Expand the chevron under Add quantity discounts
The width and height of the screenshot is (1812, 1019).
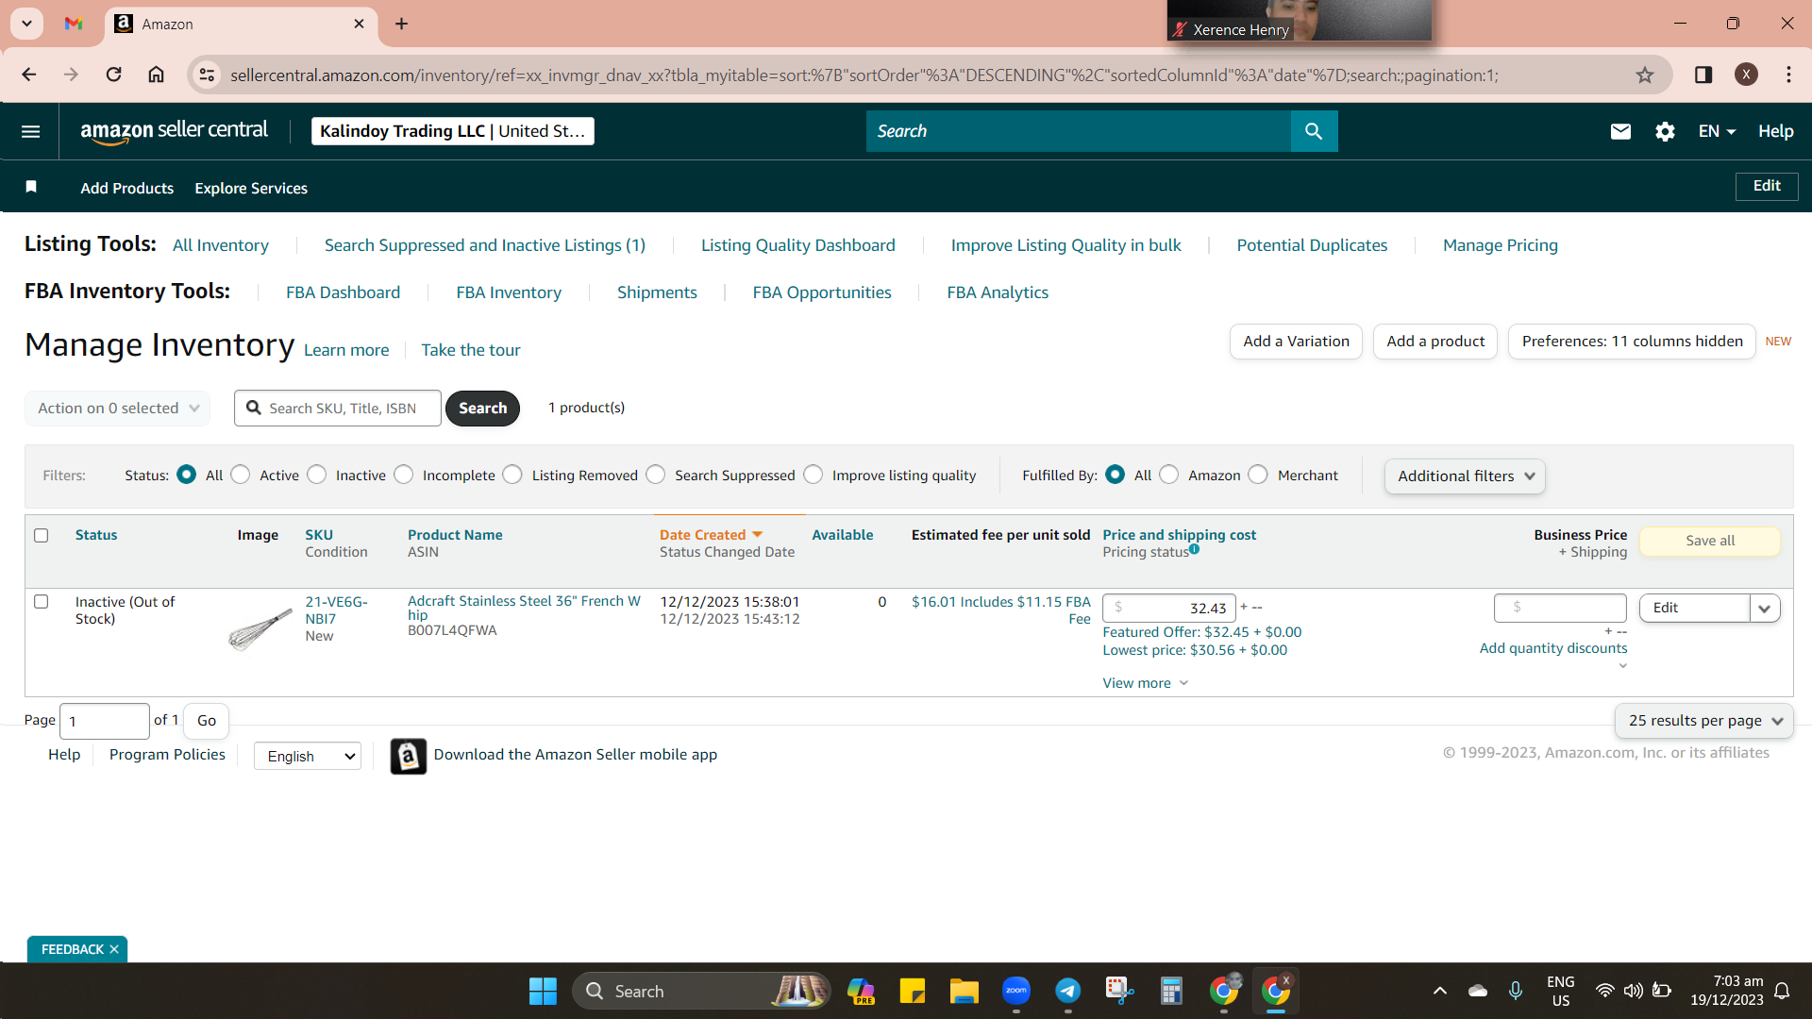point(1622,666)
